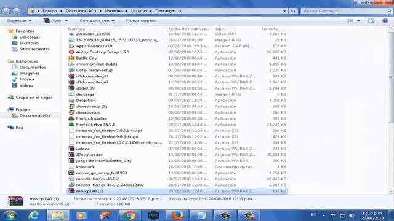Open Firefox from the taskbar
The width and height of the screenshot is (394, 221).
click(x=177, y=215)
